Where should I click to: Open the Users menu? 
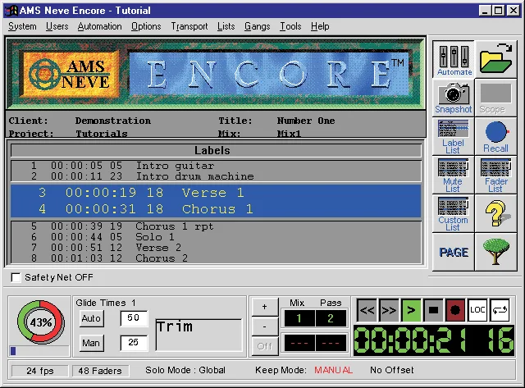tap(57, 26)
